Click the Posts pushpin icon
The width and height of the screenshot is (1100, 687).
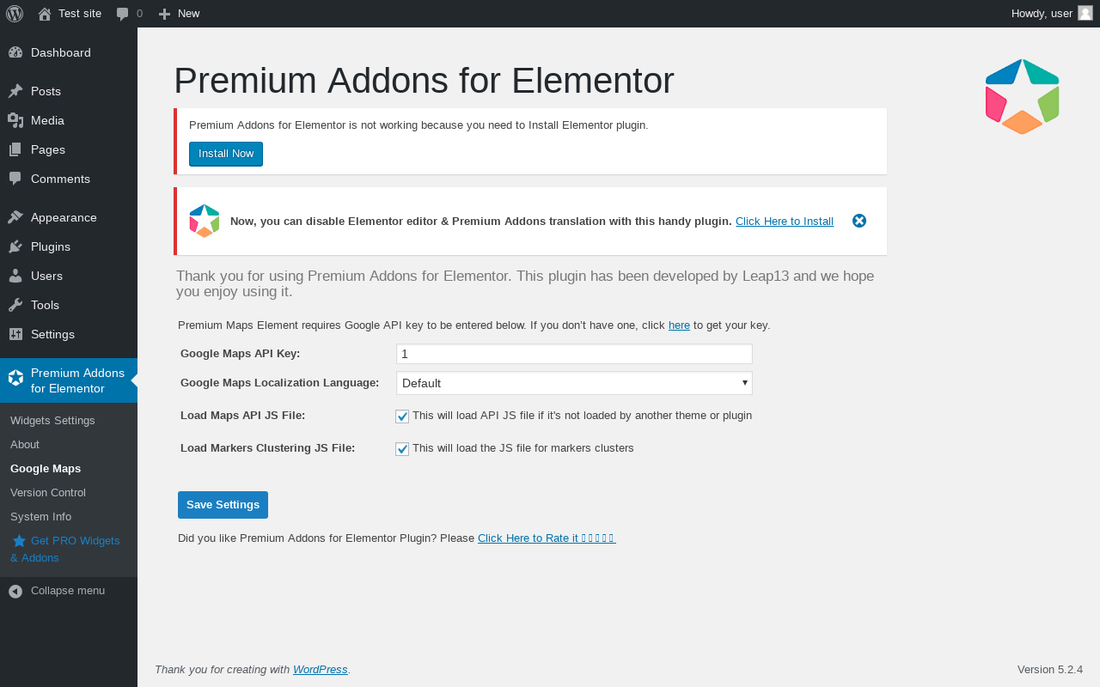coord(15,91)
